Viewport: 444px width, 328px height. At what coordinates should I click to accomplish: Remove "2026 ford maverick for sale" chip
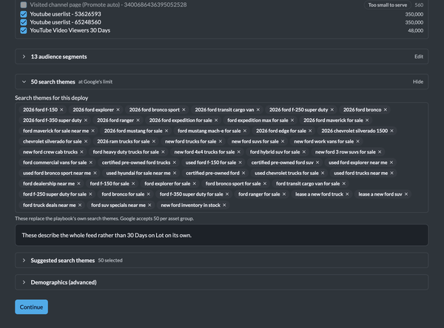[x=367, y=120]
